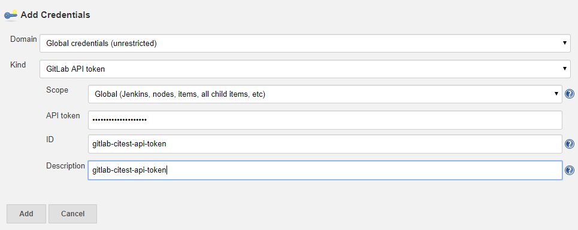Focus the masked API token field

(325, 120)
